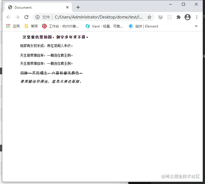Click bold line 汉皇重色思倾国
This screenshot has height=184, width=205.
[55, 37]
